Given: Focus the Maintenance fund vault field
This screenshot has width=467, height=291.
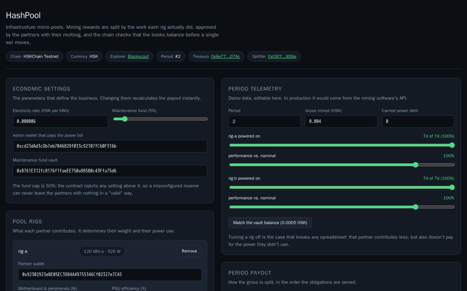Looking at the screenshot, I should coord(110,171).
